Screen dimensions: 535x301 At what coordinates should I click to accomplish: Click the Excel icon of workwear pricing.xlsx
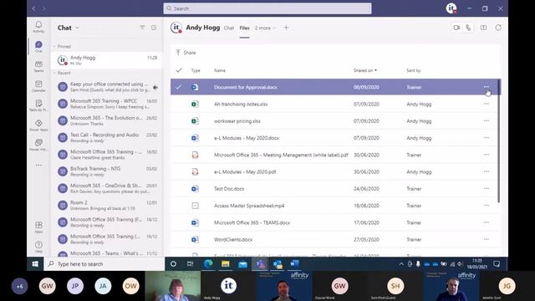pyautogui.click(x=195, y=120)
